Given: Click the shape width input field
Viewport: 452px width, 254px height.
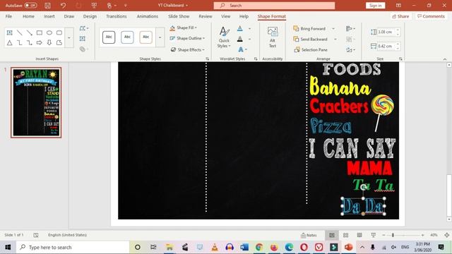Looking at the screenshot, I should pyautogui.click(x=386, y=46).
